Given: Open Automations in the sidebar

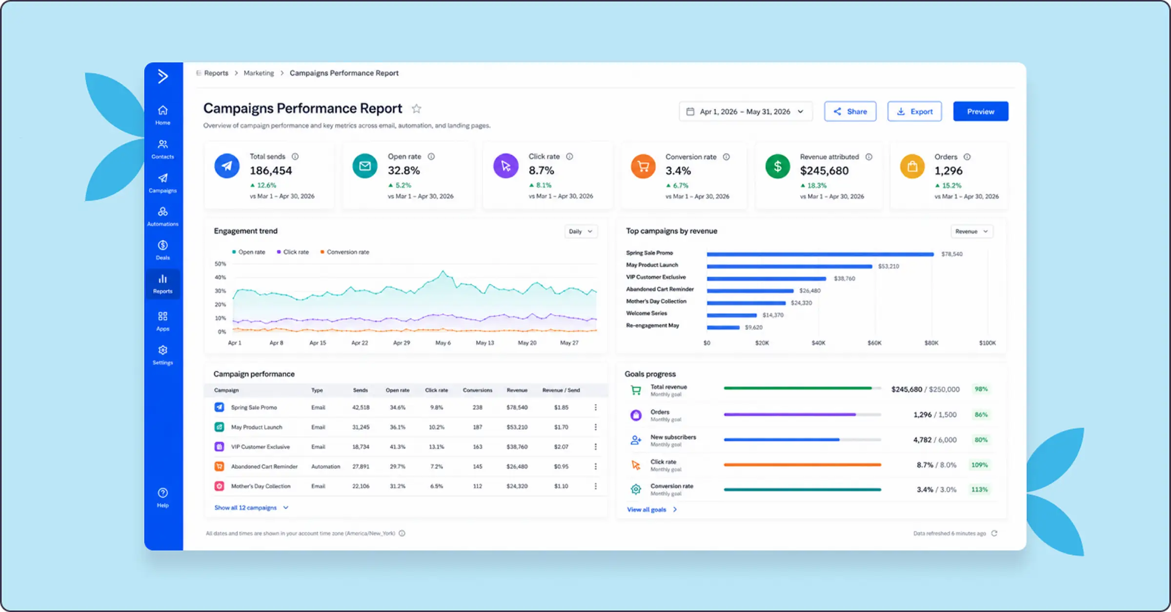Looking at the screenshot, I should [163, 217].
